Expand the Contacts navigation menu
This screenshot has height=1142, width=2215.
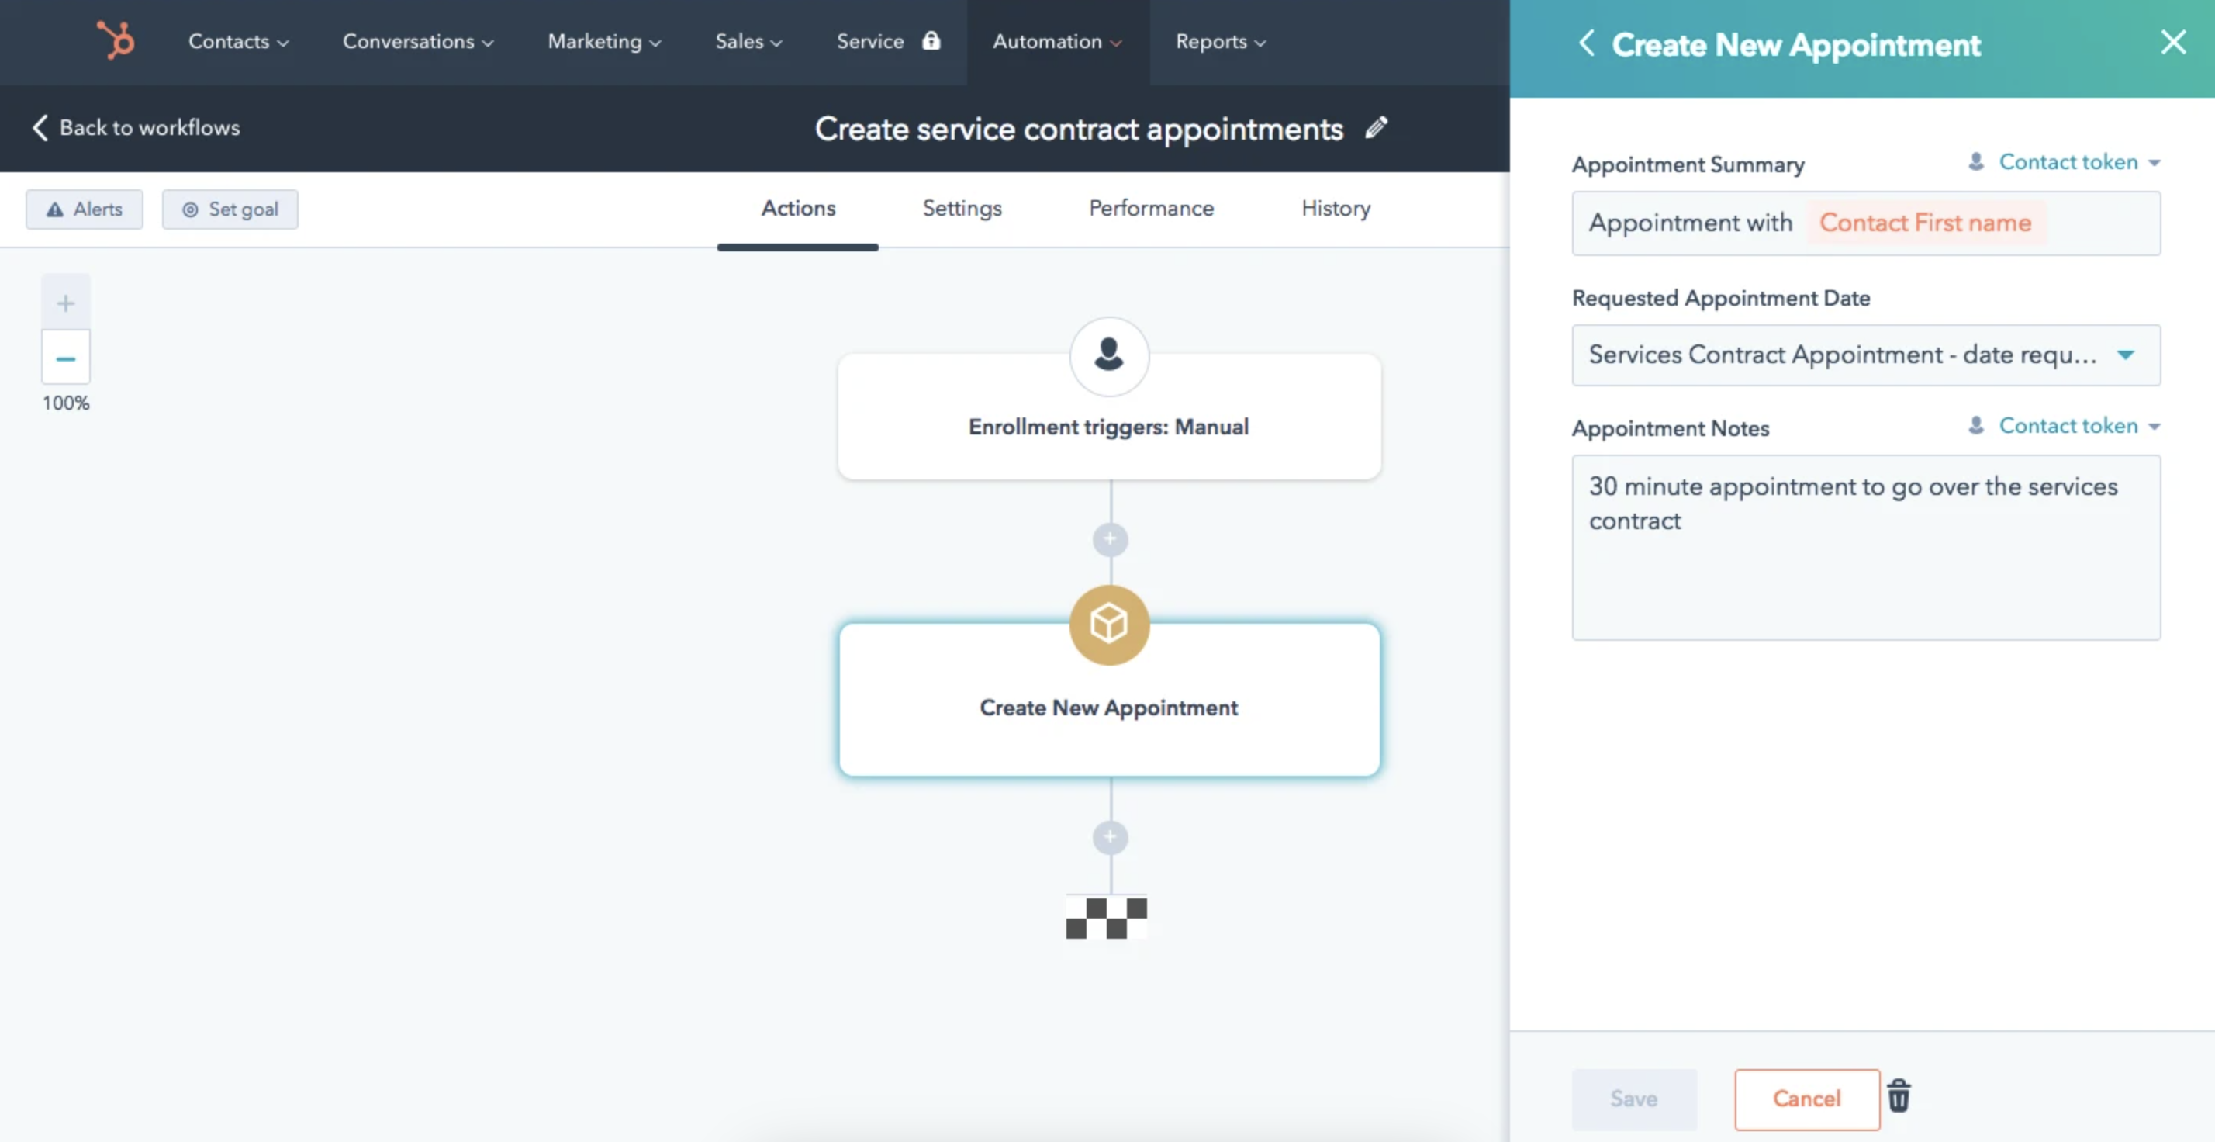[x=238, y=40]
